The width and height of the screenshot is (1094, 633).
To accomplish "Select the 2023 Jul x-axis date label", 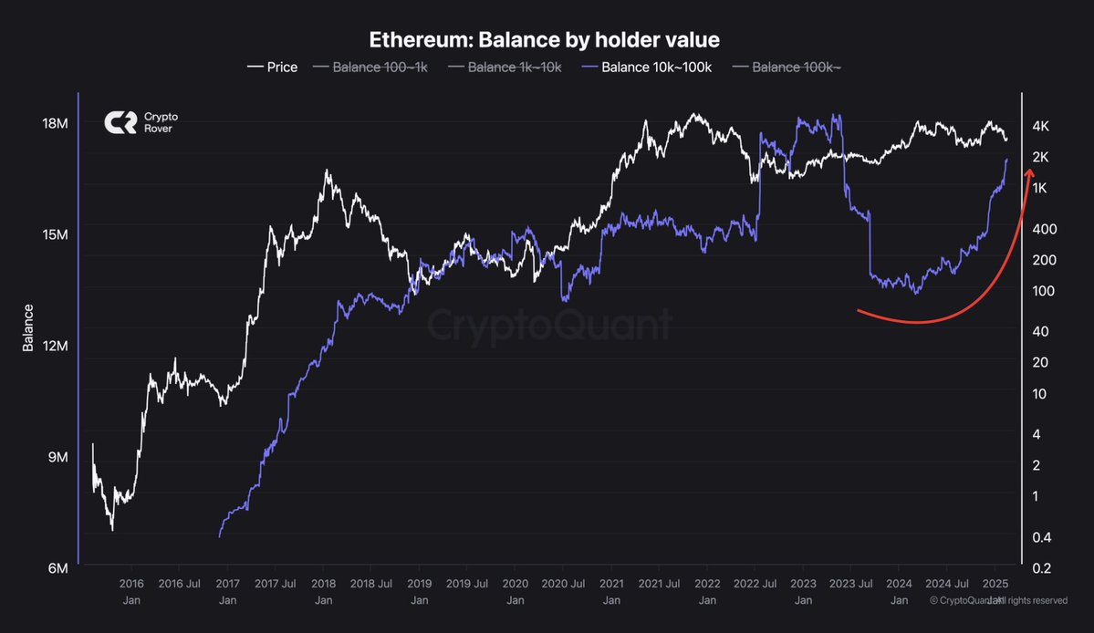I will [850, 584].
